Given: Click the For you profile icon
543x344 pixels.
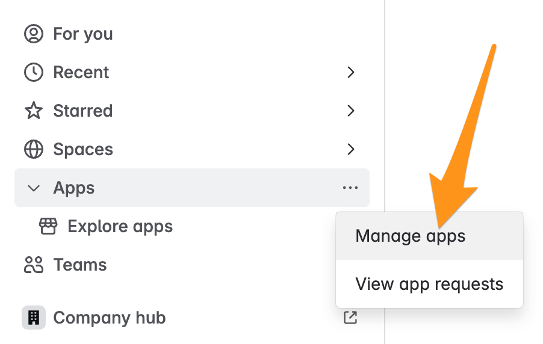Looking at the screenshot, I should (34, 34).
